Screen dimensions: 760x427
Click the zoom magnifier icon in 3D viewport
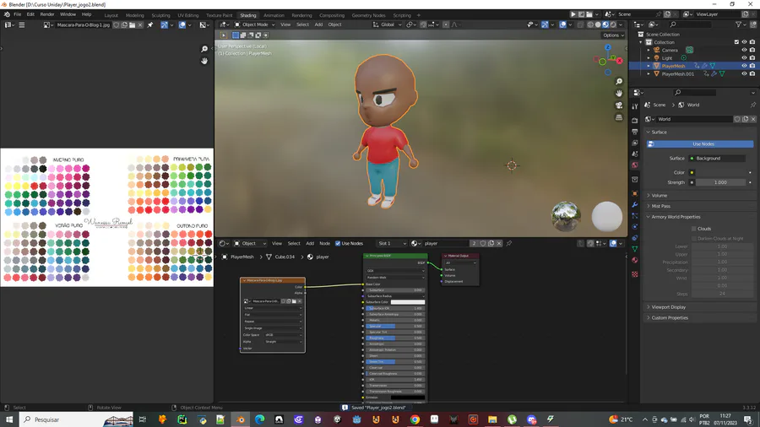pyautogui.click(x=619, y=82)
